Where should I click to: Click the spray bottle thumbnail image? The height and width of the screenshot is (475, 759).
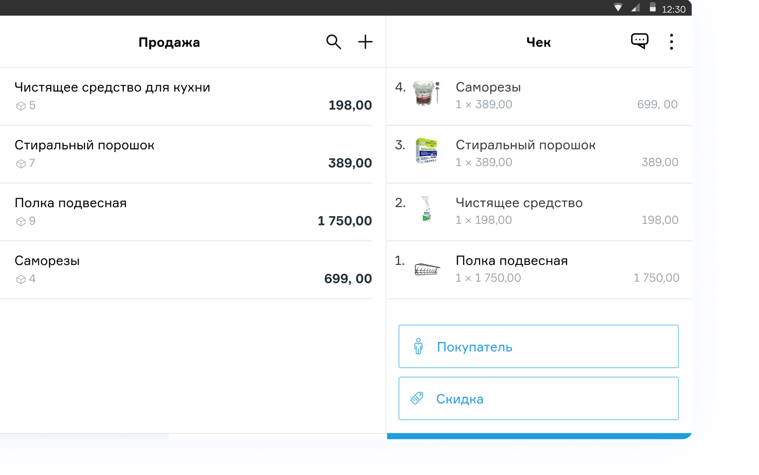tap(426, 209)
